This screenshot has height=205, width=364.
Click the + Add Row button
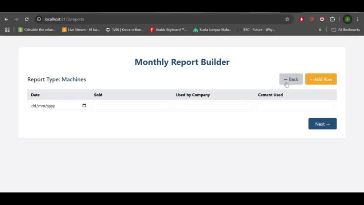321,79
